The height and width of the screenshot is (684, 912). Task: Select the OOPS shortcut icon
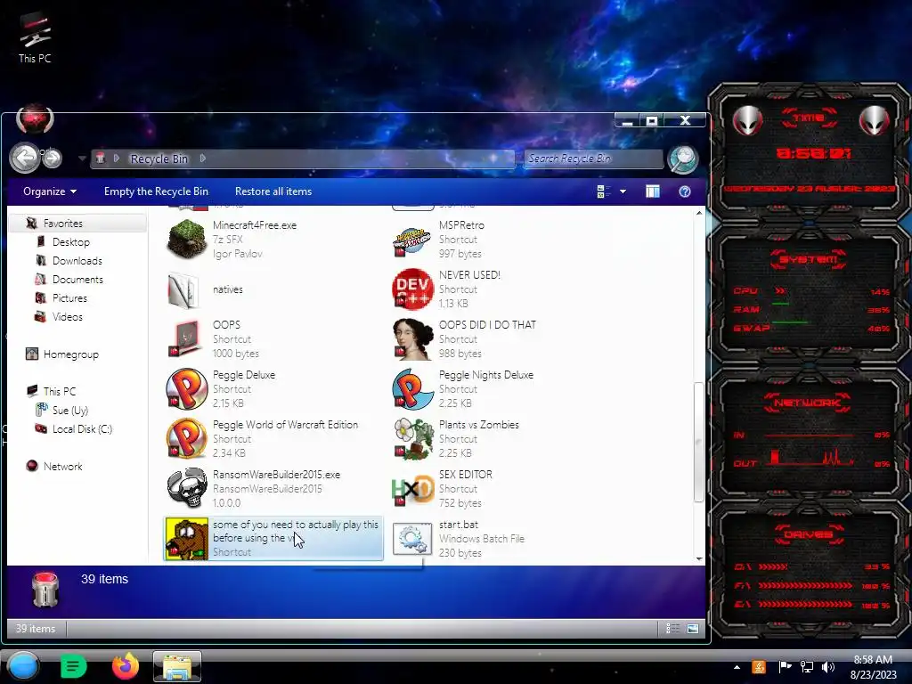click(x=186, y=339)
